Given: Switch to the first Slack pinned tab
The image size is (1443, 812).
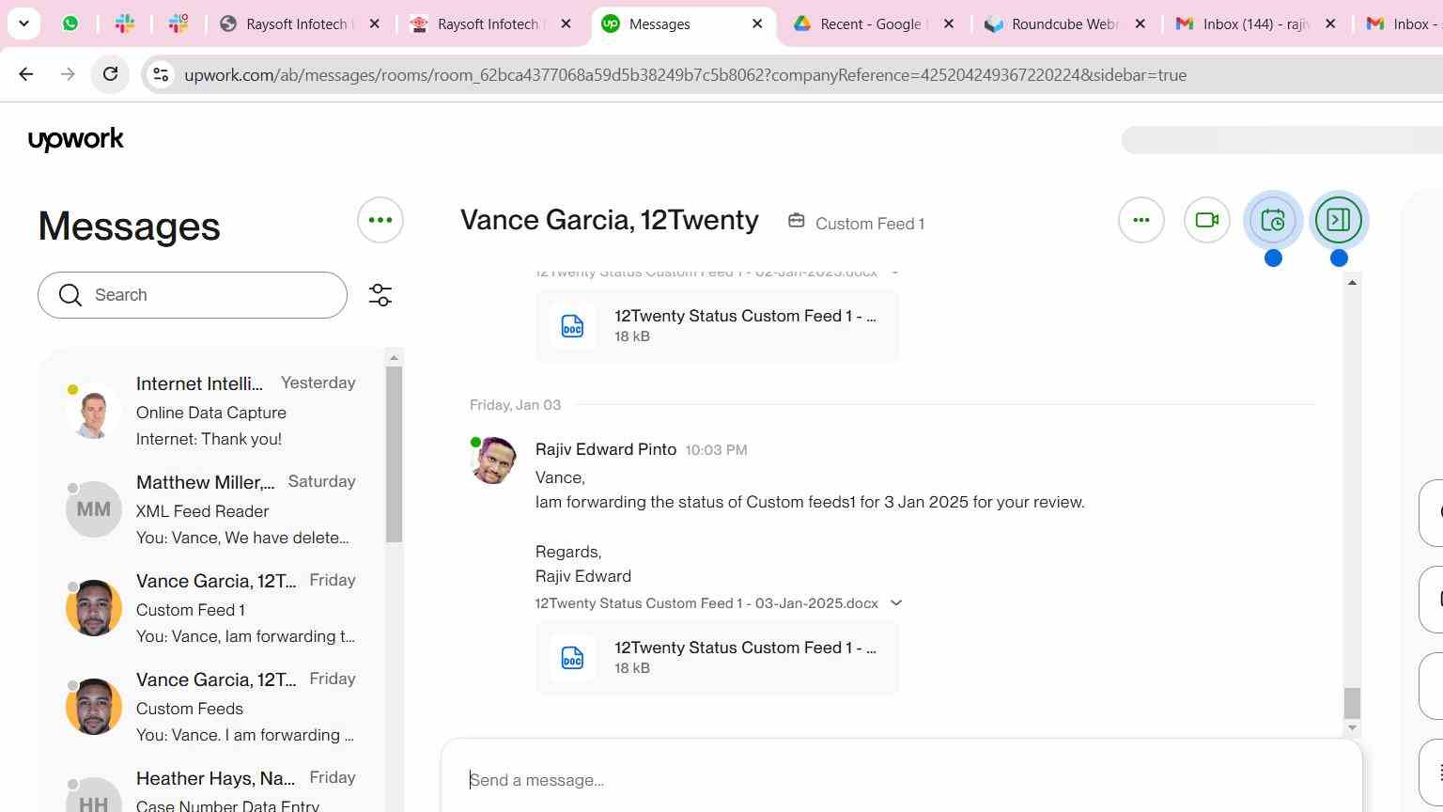Looking at the screenshot, I should pos(124,23).
